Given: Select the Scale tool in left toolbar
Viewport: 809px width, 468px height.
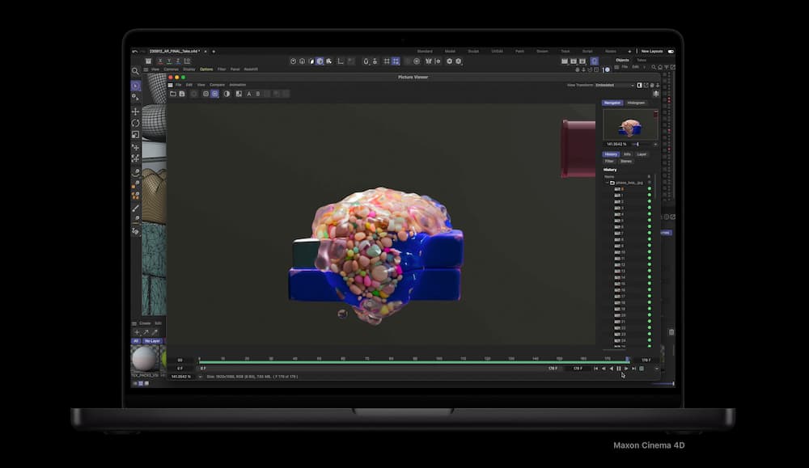Looking at the screenshot, I should (135, 134).
